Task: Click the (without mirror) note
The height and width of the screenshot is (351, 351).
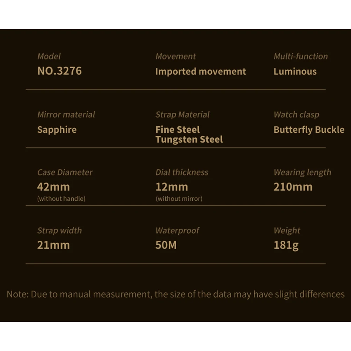Action: coord(179,199)
